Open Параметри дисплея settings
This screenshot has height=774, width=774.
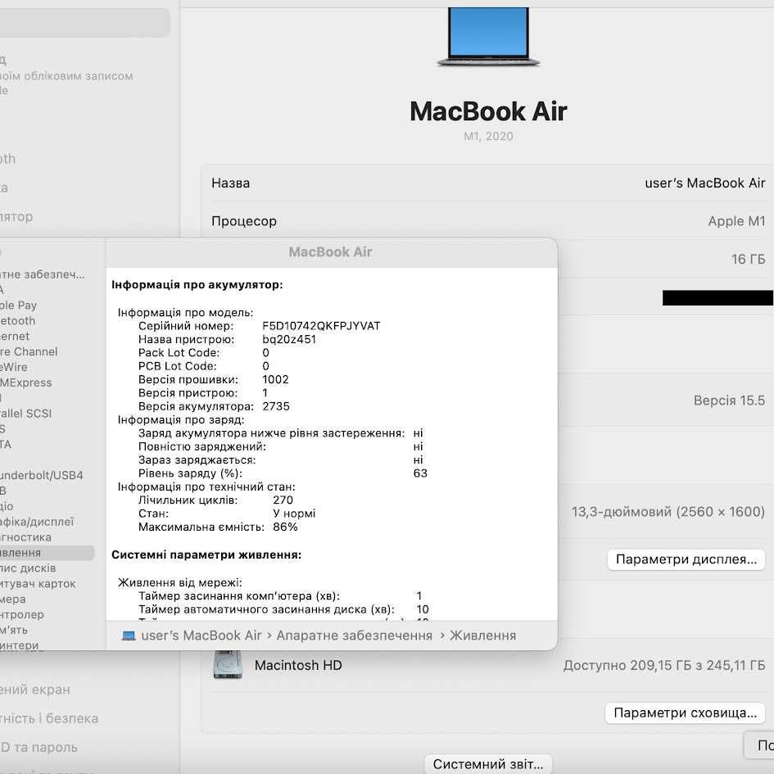pyautogui.click(x=686, y=559)
